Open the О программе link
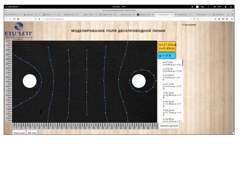Viewport: 240px width, 180px height. [189, 25]
